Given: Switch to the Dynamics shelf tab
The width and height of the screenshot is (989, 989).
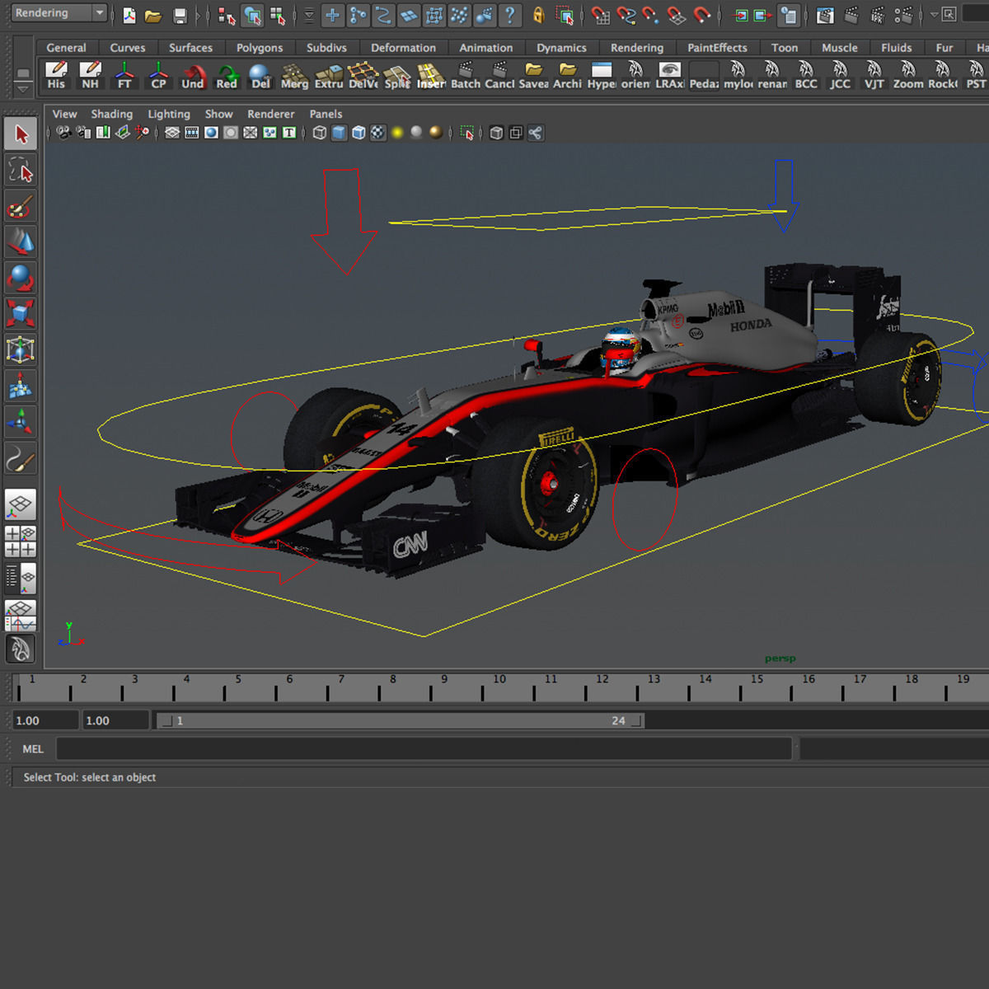Looking at the screenshot, I should pyautogui.click(x=561, y=48).
